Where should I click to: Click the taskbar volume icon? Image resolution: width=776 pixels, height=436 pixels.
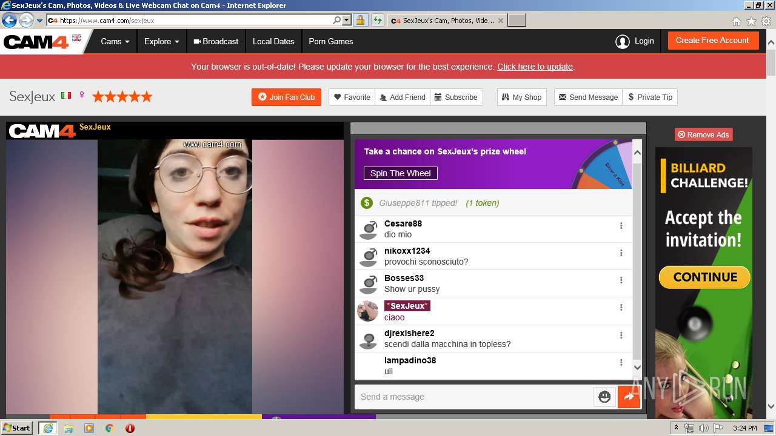click(x=703, y=428)
